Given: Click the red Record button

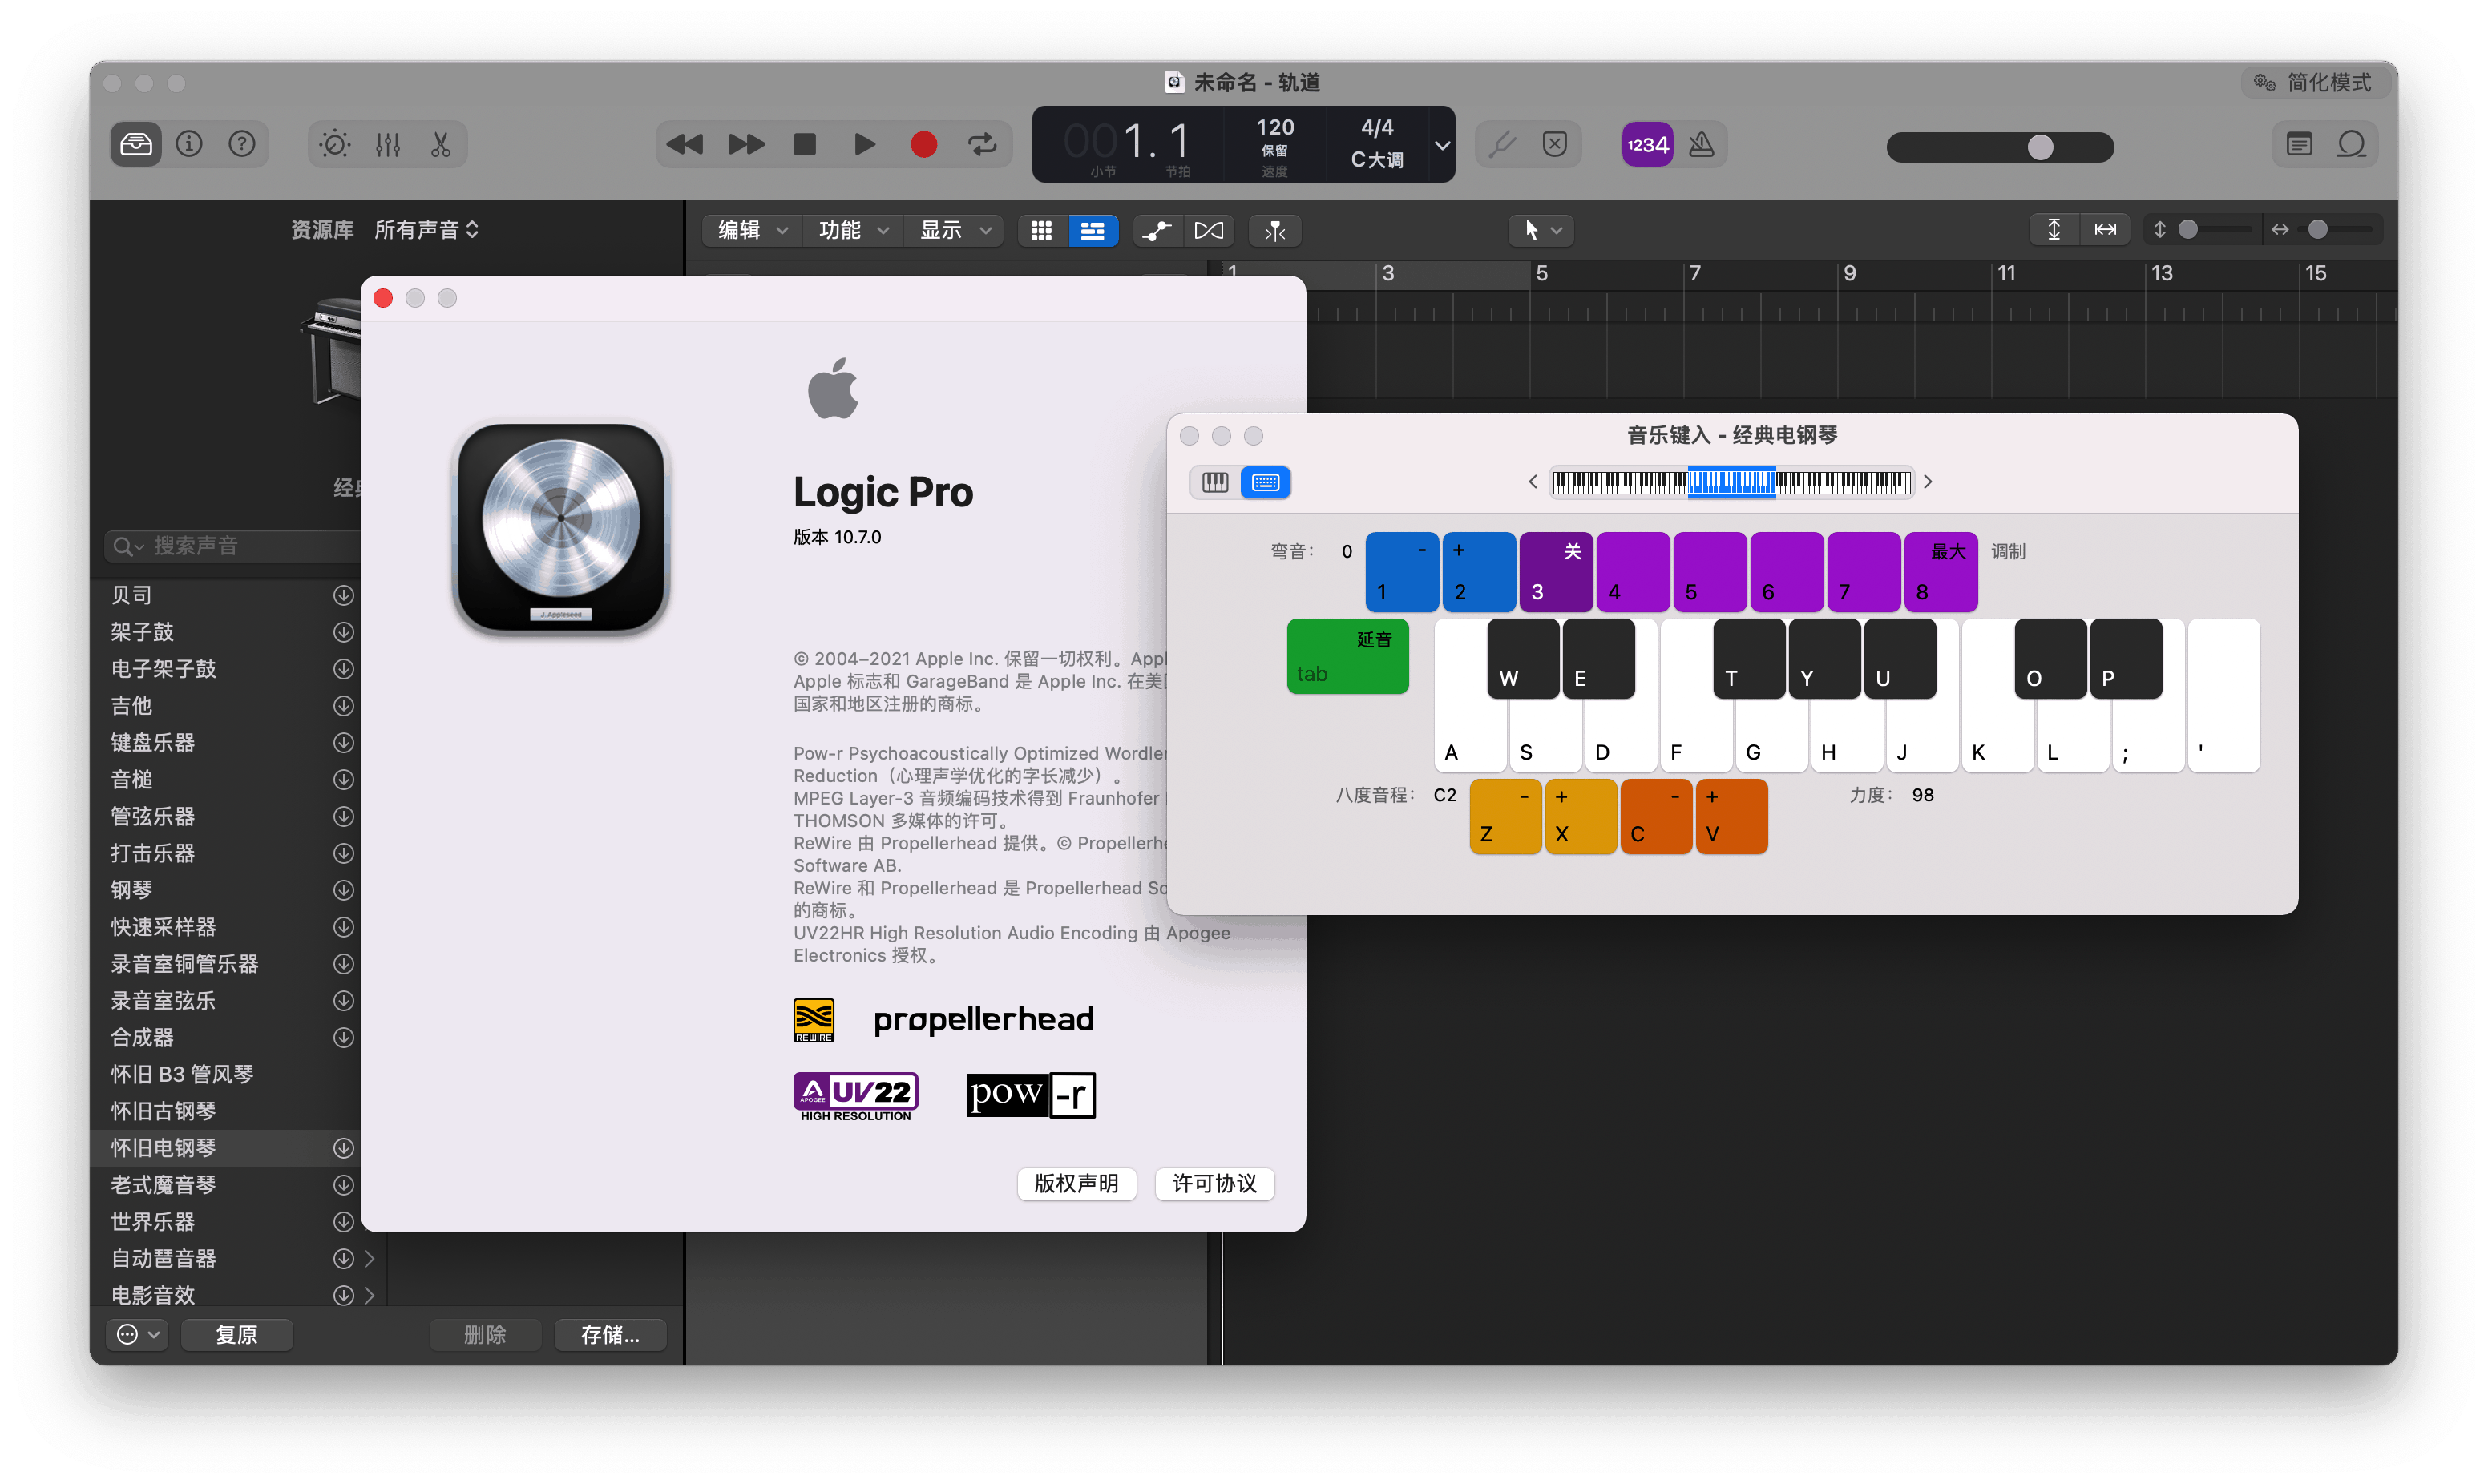Looking at the screenshot, I should (x=924, y=145).
